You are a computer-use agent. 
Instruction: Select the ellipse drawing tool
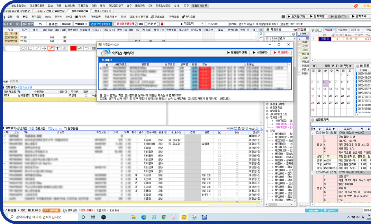tap(24, 49)
